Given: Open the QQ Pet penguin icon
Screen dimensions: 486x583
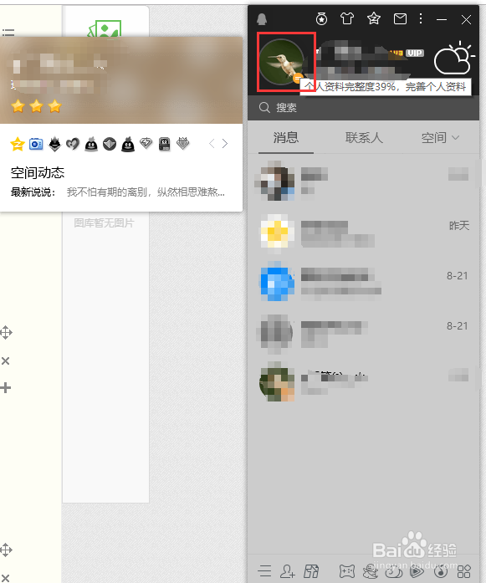Looking at the screenshot, I should [370, 570].
